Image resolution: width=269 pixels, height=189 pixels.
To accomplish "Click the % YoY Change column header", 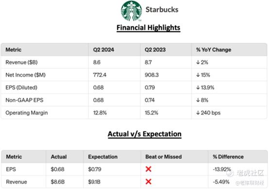I will click(x=214, y=50).
